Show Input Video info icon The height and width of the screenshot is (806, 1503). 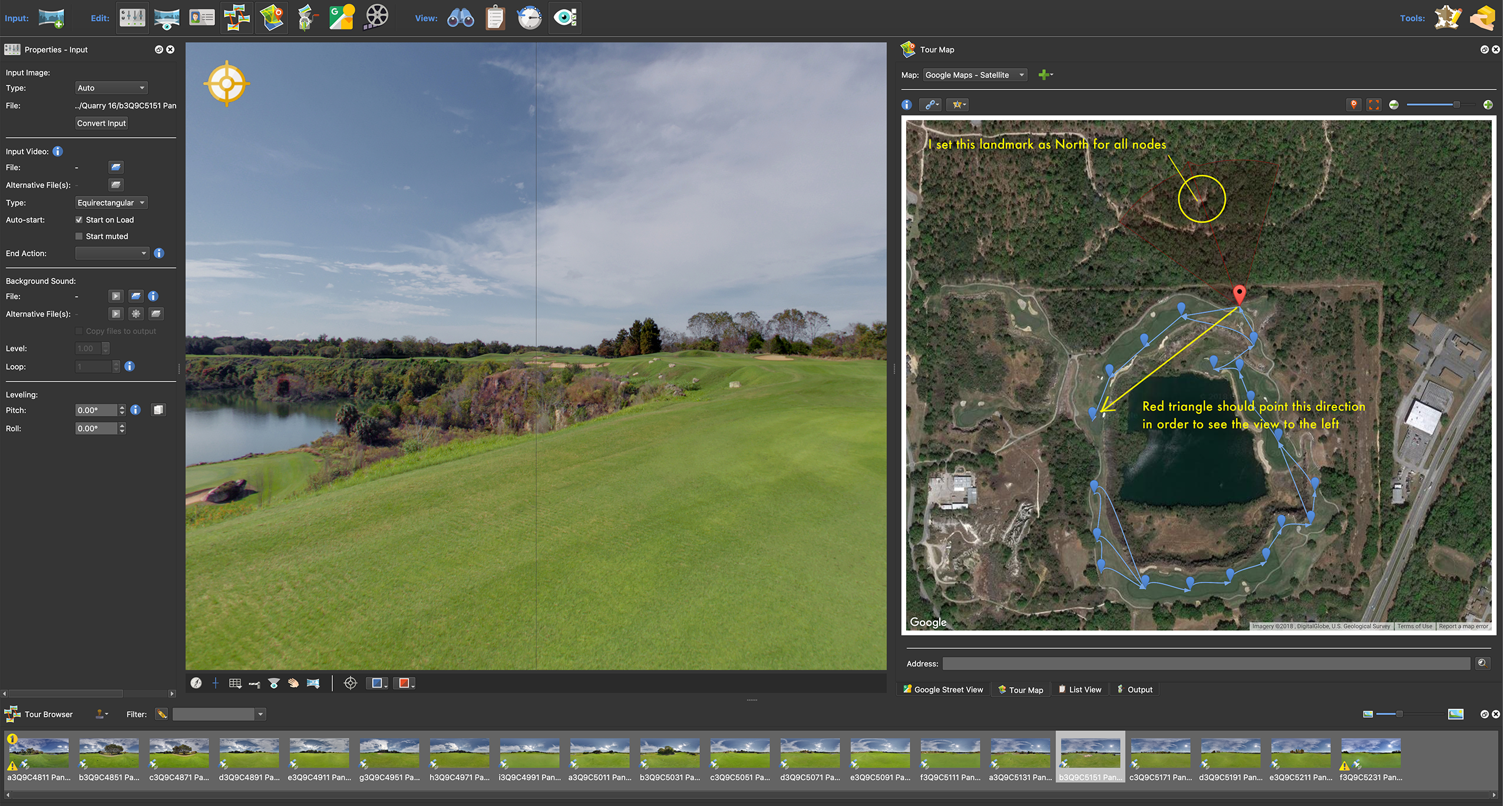click(58, 151)
